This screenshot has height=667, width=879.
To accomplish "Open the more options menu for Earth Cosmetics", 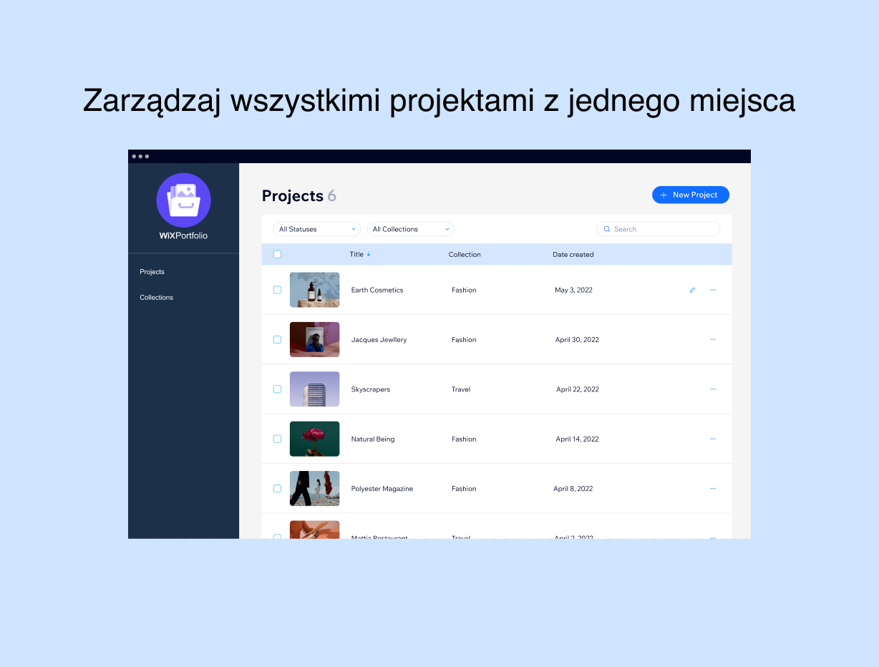I will pos(713,290).
